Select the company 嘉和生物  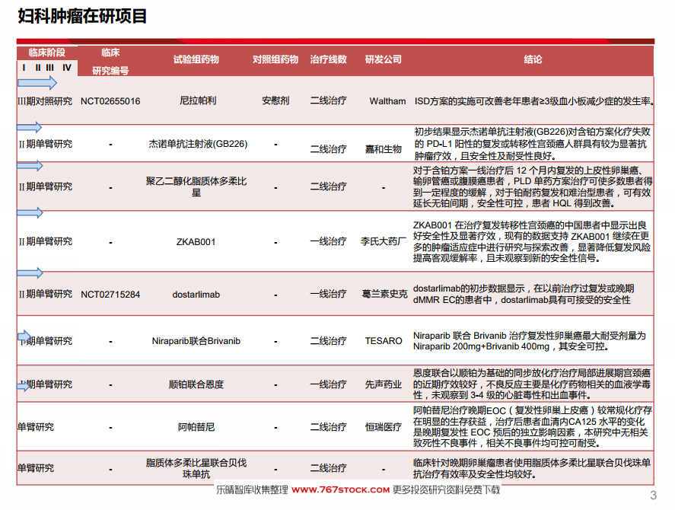coord(383,149)
